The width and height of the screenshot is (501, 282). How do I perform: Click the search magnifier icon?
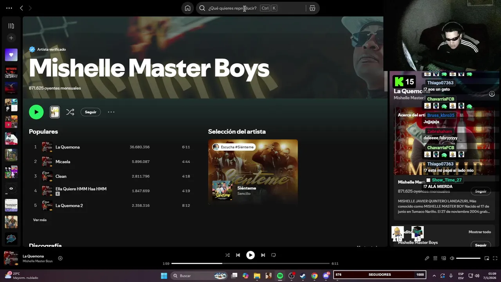(x=202, y=8)
